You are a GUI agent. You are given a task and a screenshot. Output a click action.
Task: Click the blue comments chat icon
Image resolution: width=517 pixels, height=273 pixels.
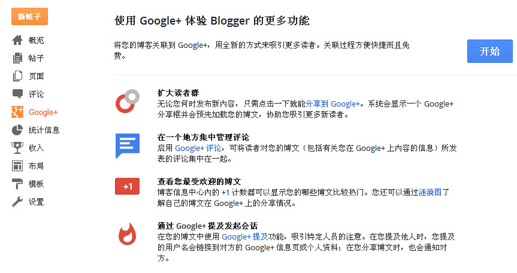point(128,145)
